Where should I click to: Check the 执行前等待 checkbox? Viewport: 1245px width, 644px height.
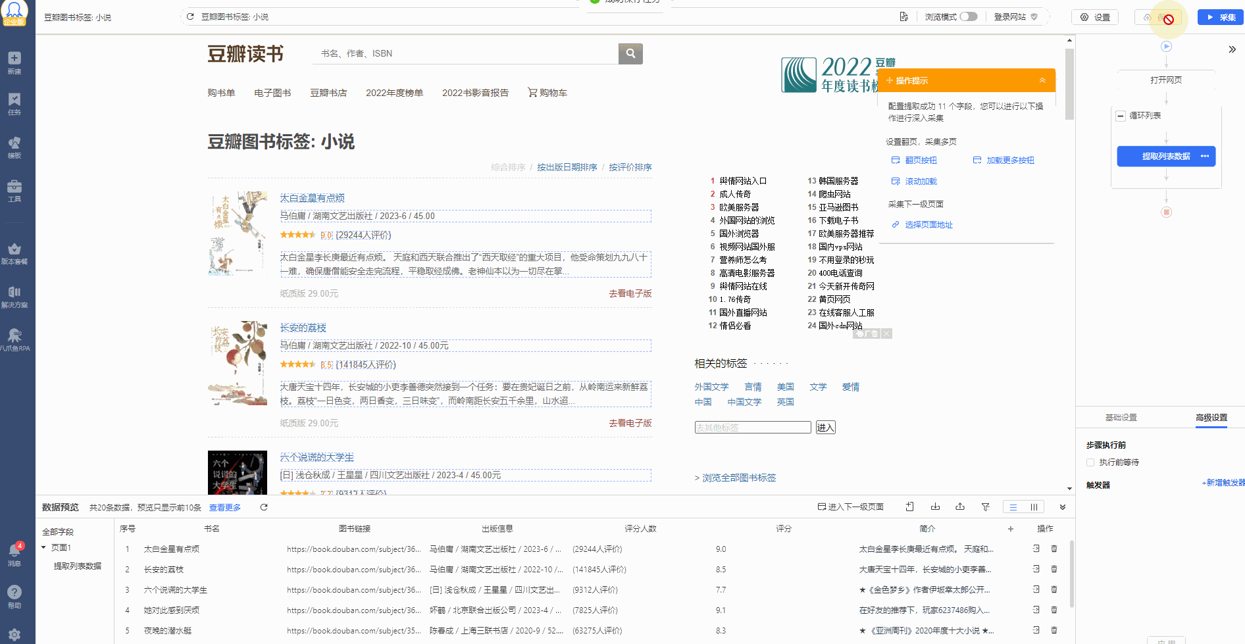[x=1090, y=462]
